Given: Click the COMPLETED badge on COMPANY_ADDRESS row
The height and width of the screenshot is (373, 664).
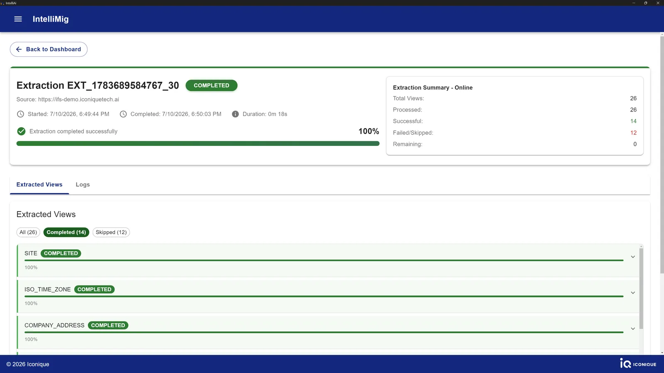Looking at the screenshot, I should point(108,325).
